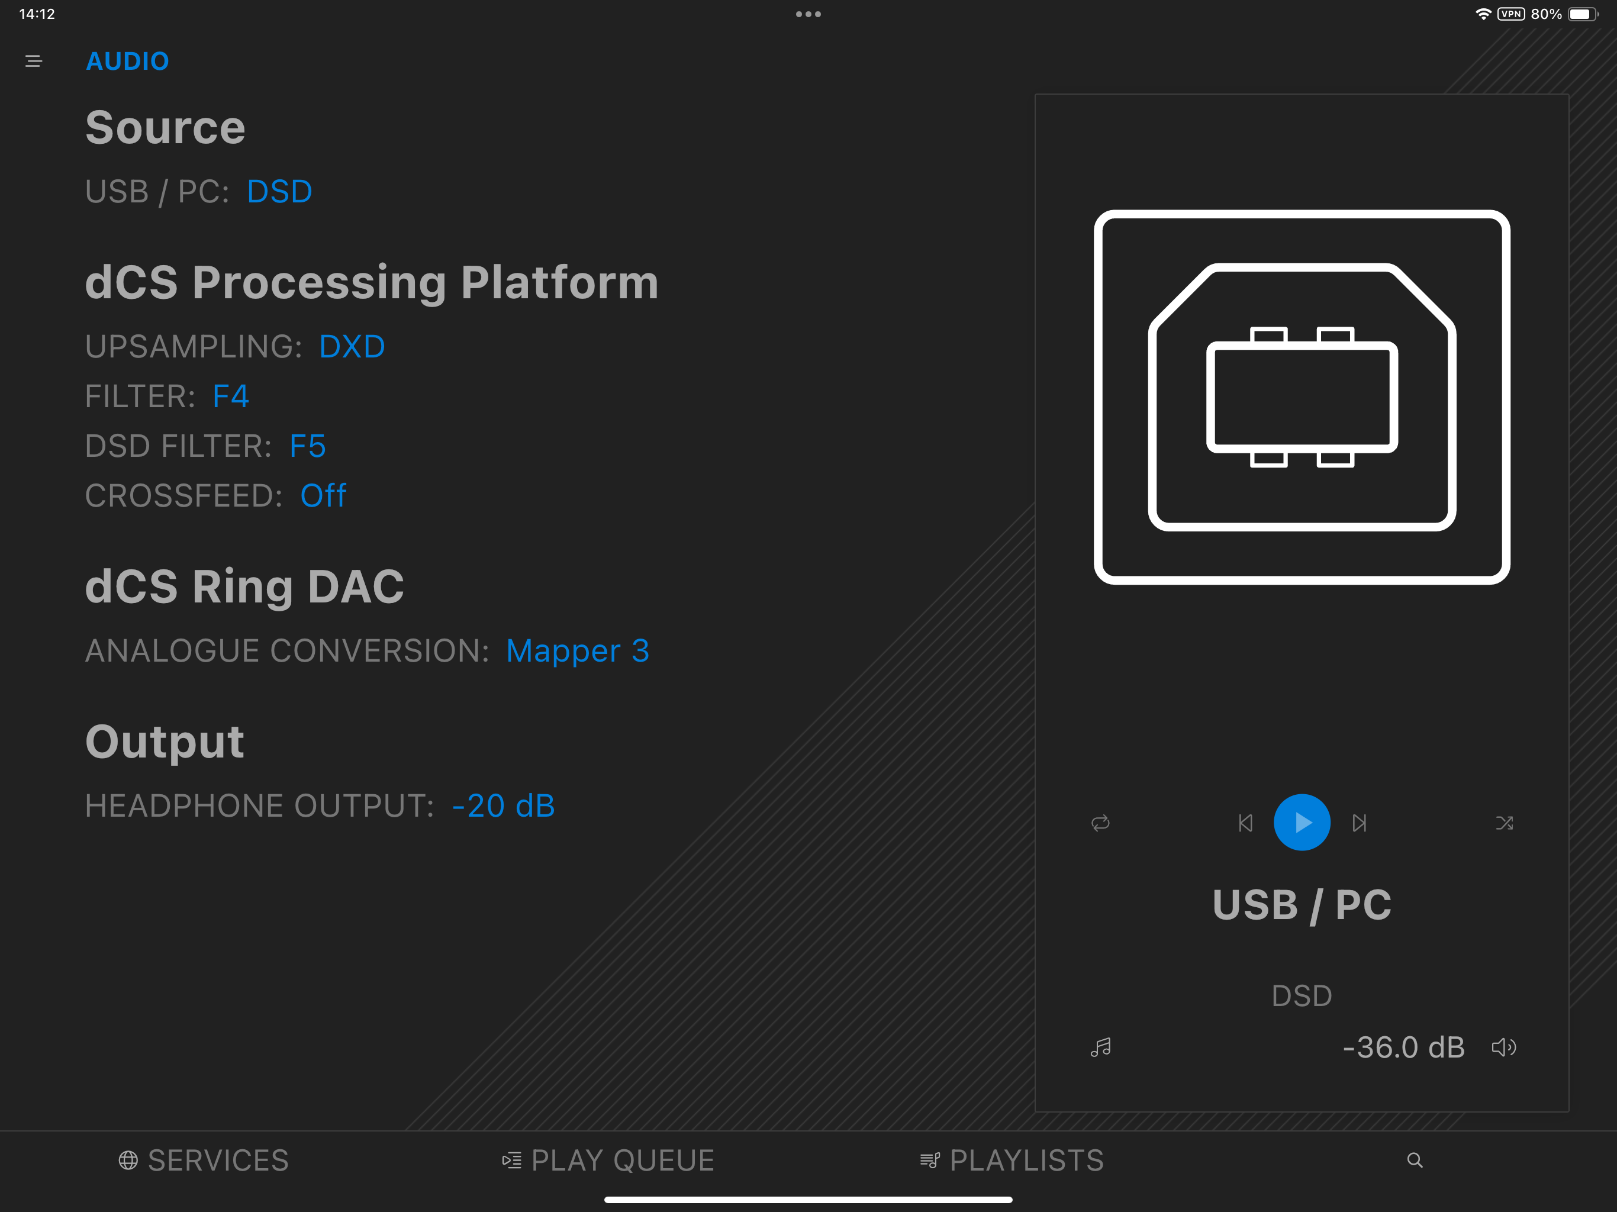Skip to previous track

click(x=1246, y=823)
